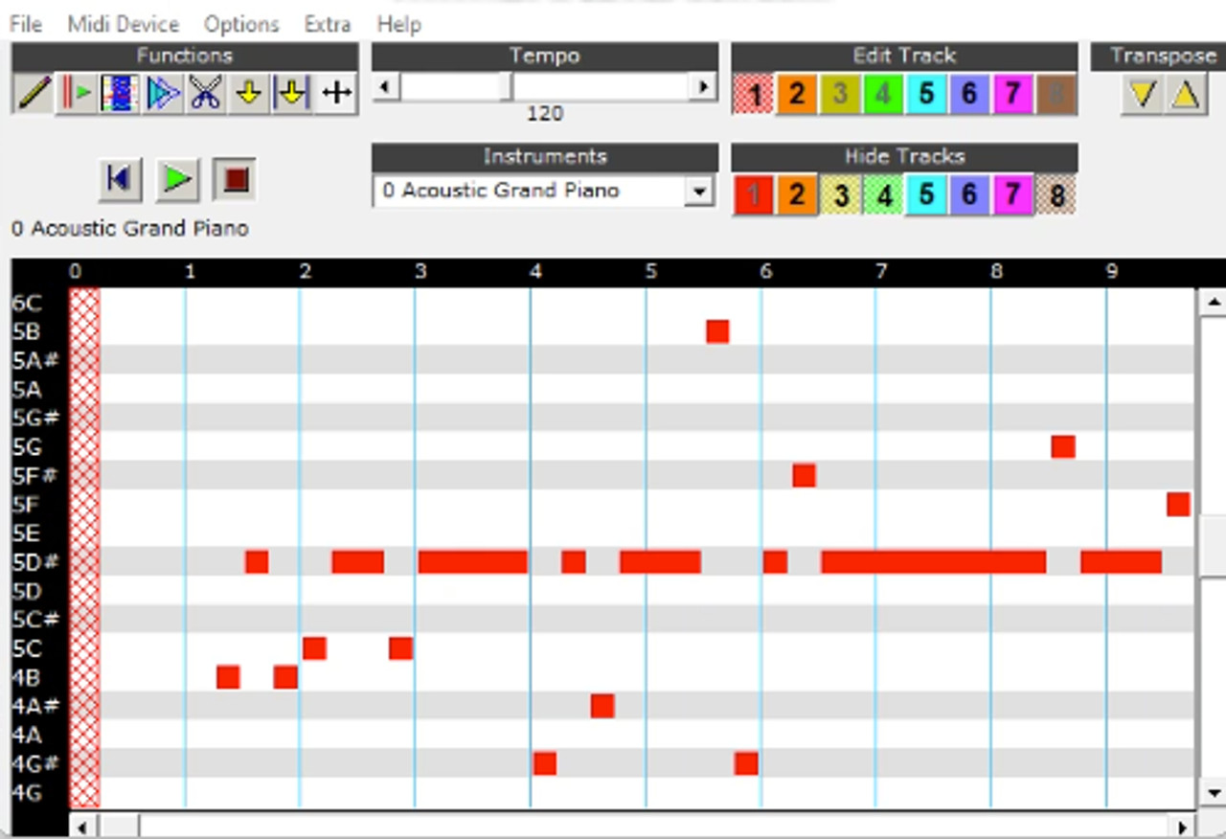Select the pencil note-drawing tool
This screenshot has height=839, width=1226.
tap(32, 92)
